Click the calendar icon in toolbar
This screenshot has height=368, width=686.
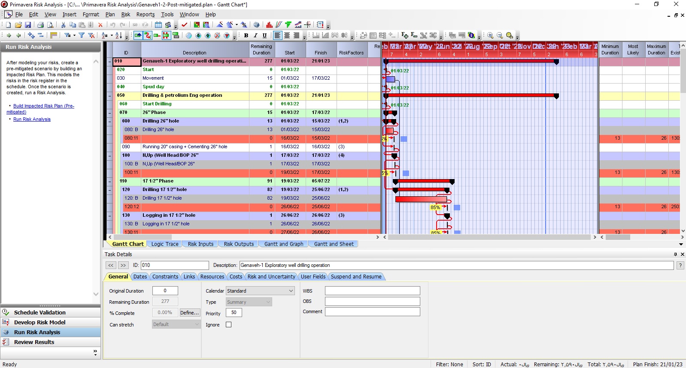(158, 25)
